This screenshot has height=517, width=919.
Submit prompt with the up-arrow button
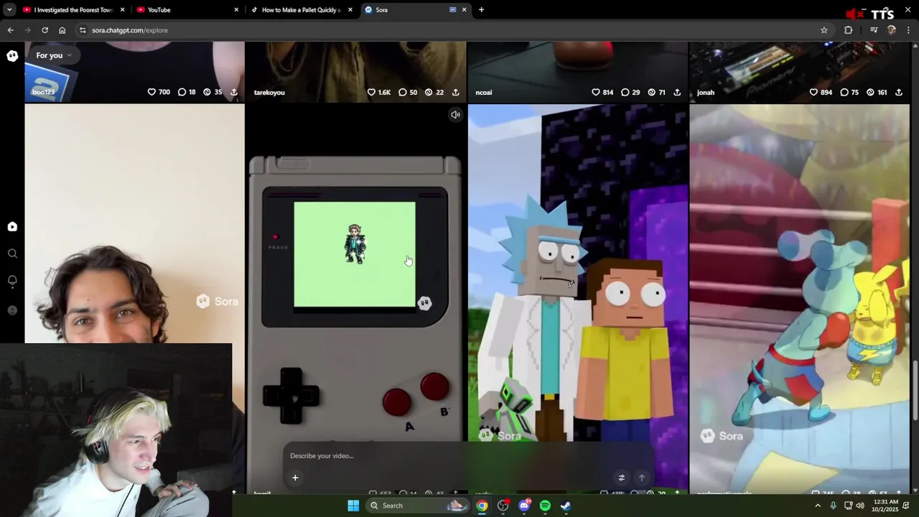tap(642, 478)
